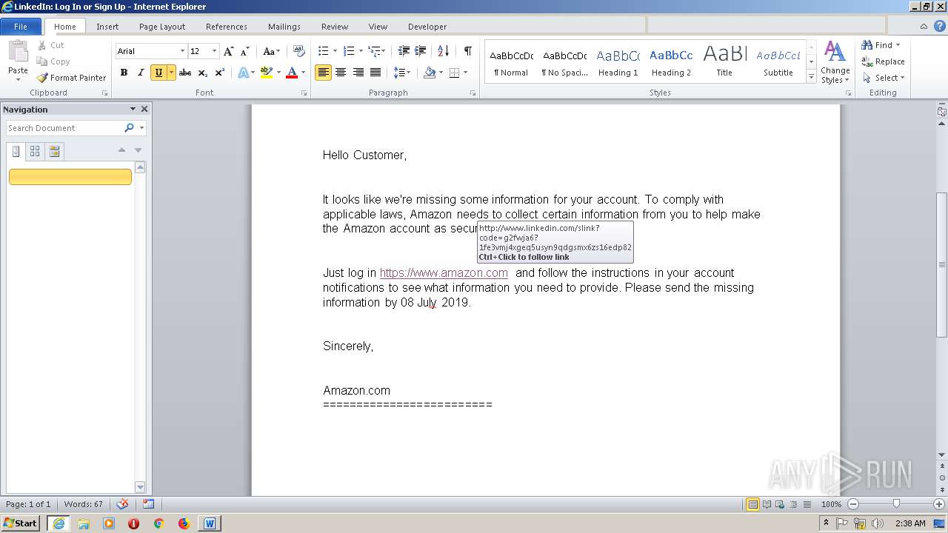Image resolution: width=948 pixels, height=533 pixels.
Task: Open the File tab
Action: click(x=21, y=27)
